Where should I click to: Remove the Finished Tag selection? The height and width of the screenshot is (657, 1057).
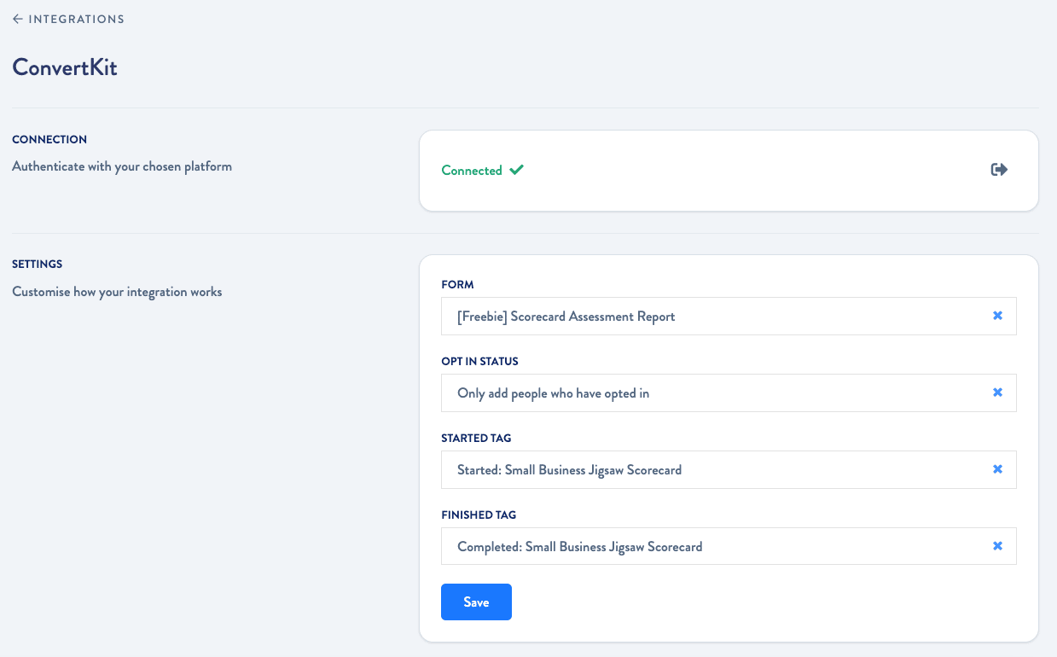(997, 546)
